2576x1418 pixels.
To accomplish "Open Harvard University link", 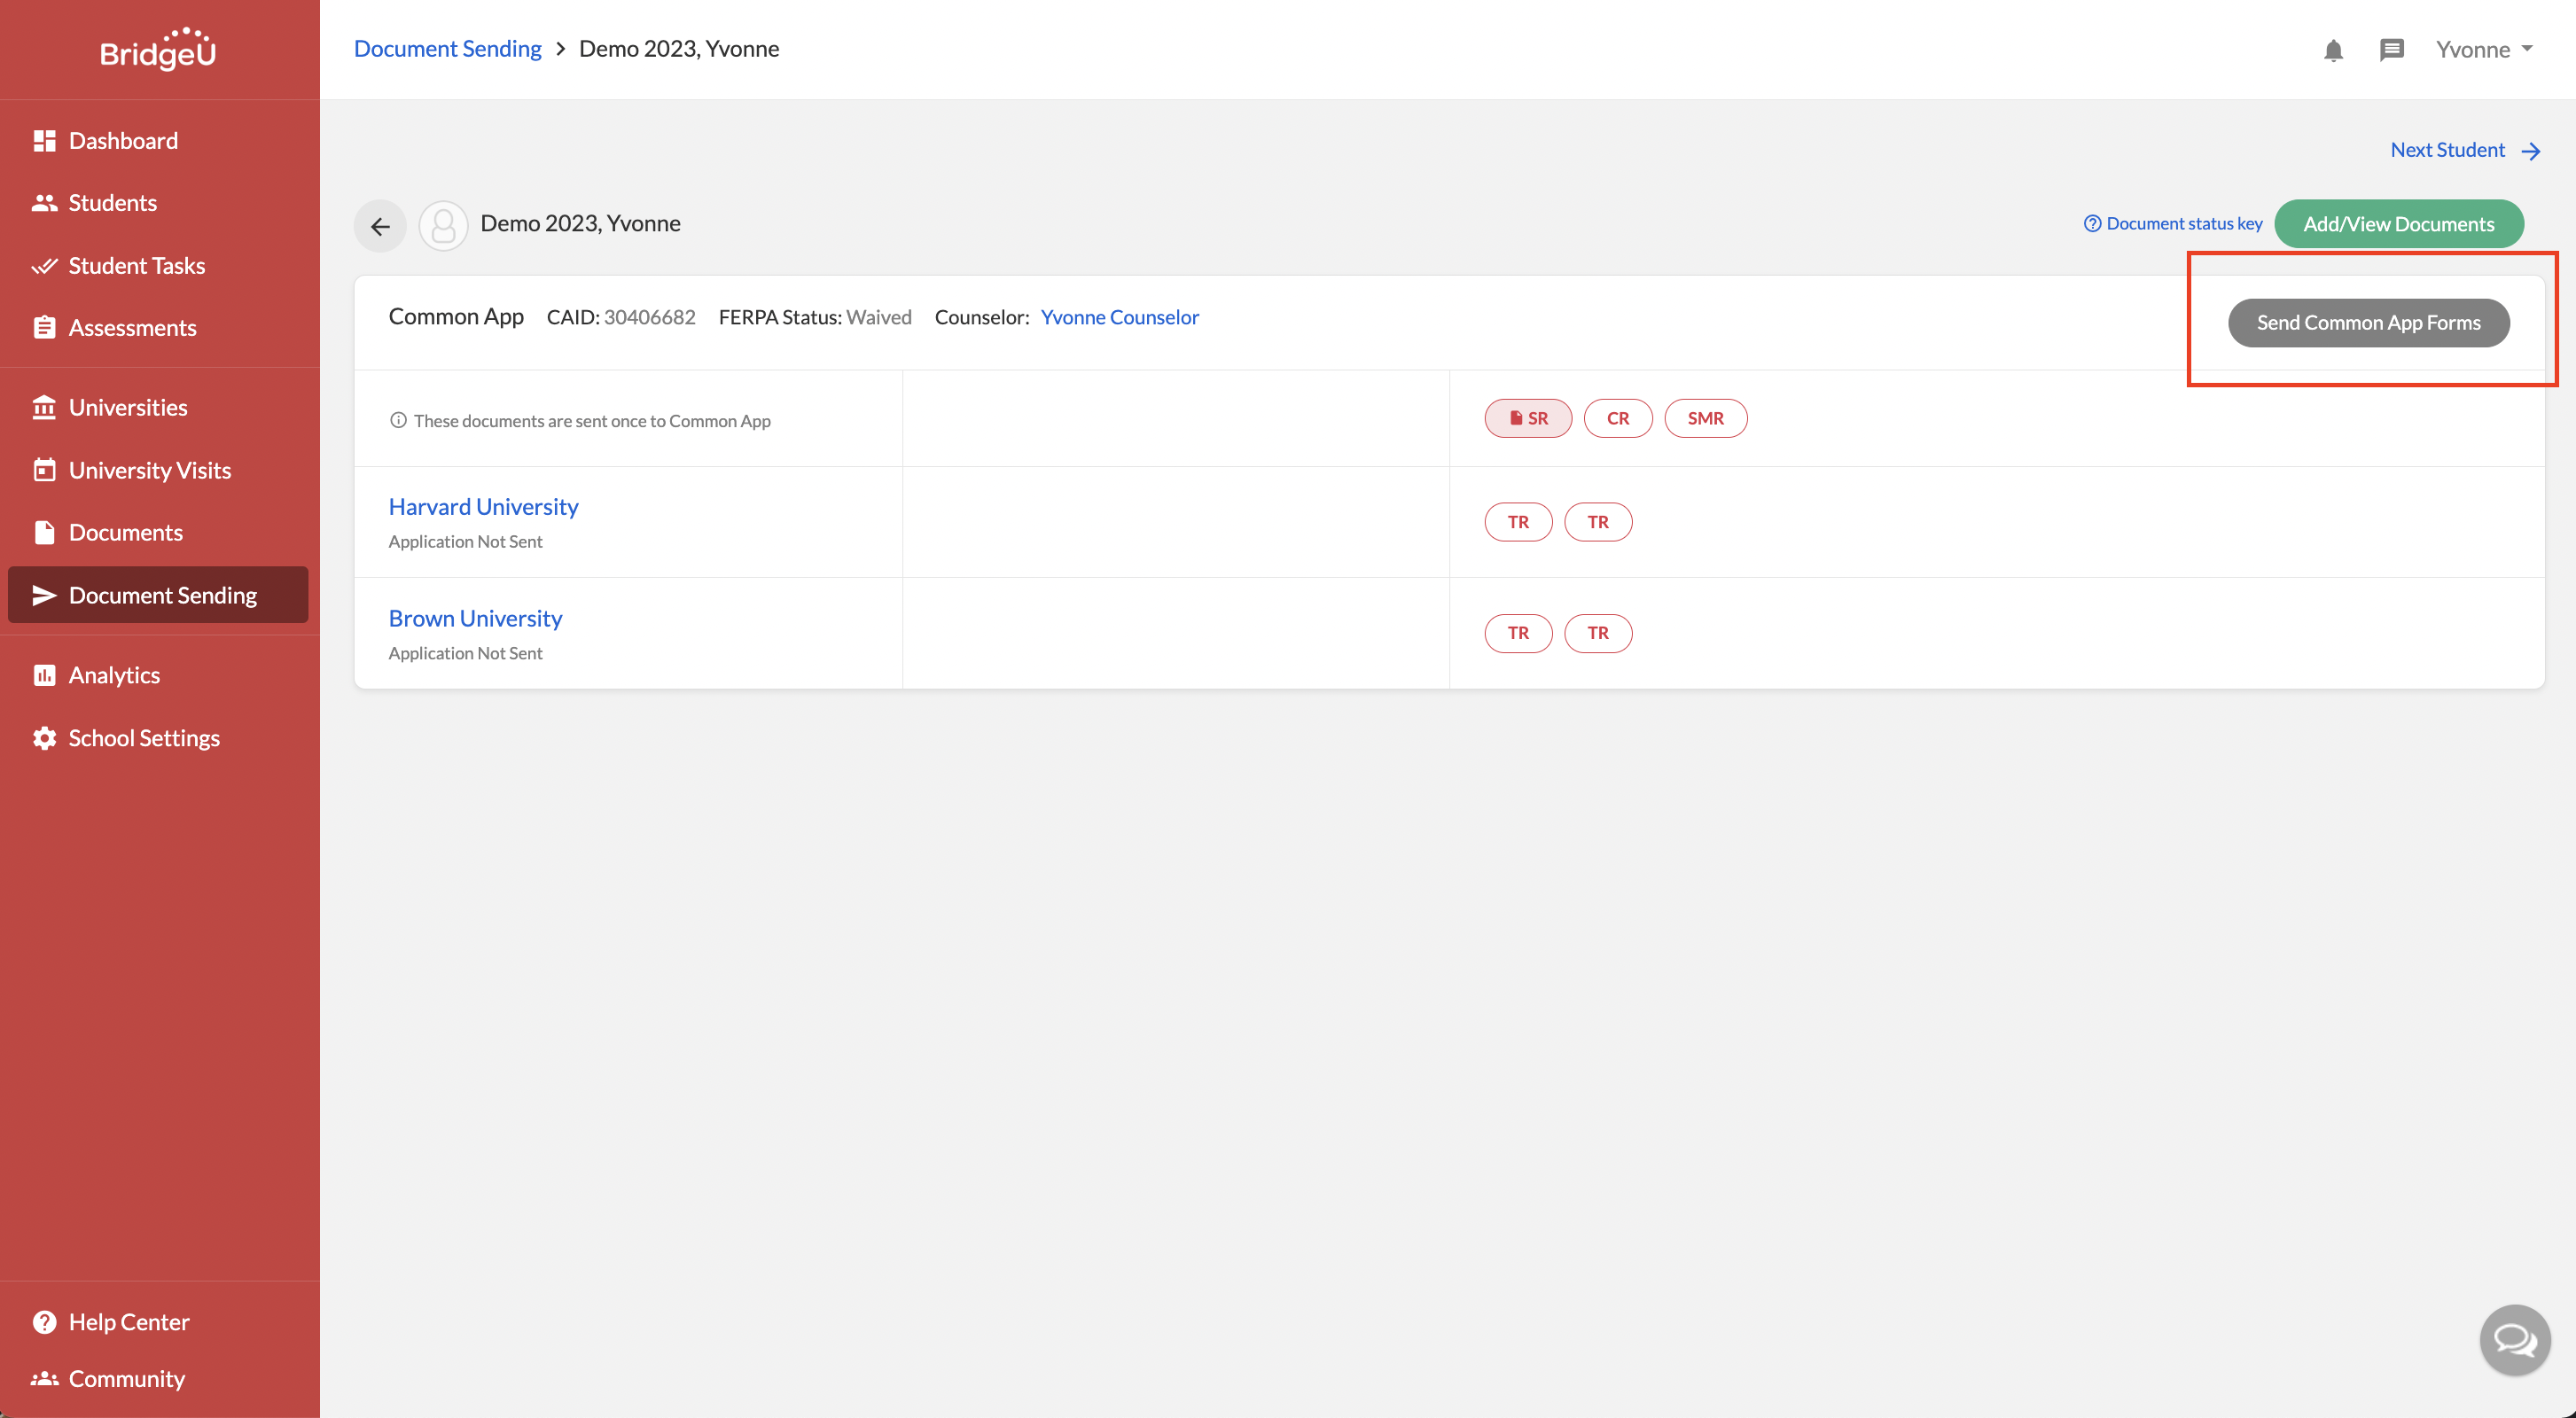I will (483, 507).
